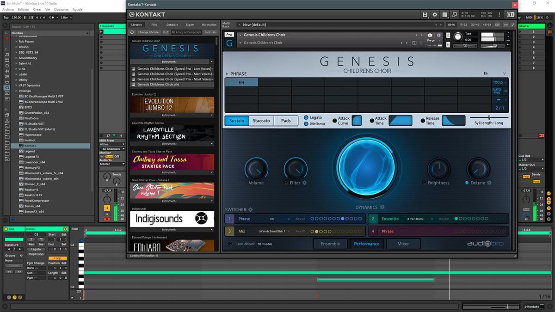Click Ableton track activator button 1
Image resolution: width=555 pixels, height=312 pixels.
click(107, 208)
